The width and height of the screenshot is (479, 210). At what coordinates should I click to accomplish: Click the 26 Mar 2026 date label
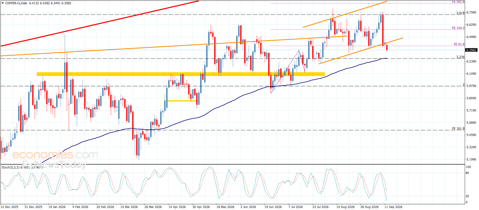tap(153, 207)
